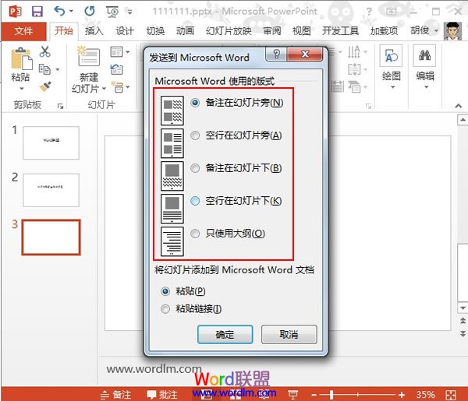468x401 pixels.
Task: Switch to the 审阅 (Review) tab
Action: point(272,31)
